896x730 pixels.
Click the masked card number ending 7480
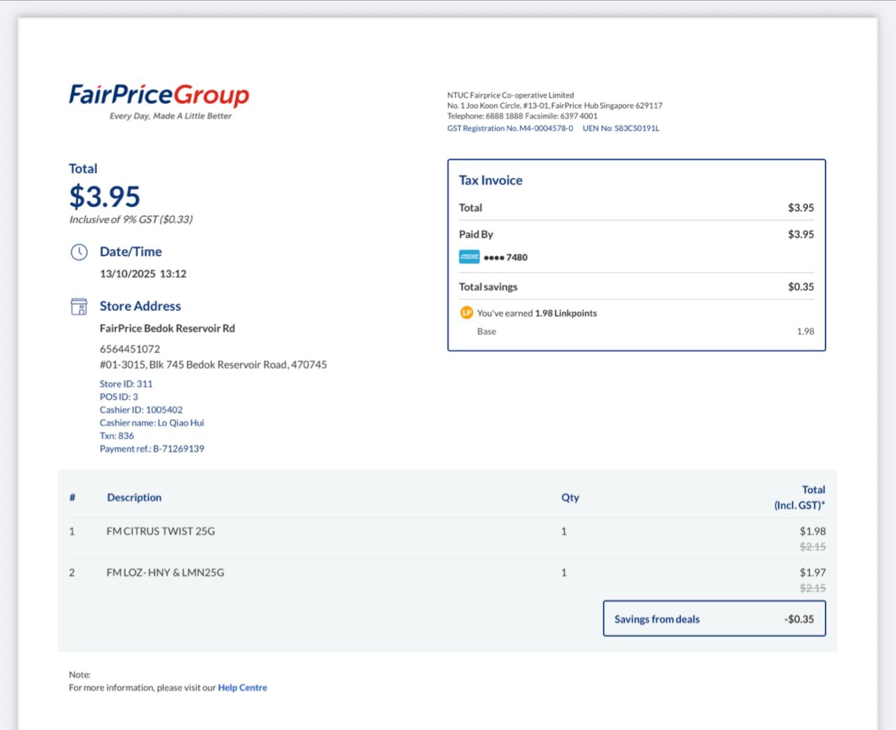click(x=506, y=257)
